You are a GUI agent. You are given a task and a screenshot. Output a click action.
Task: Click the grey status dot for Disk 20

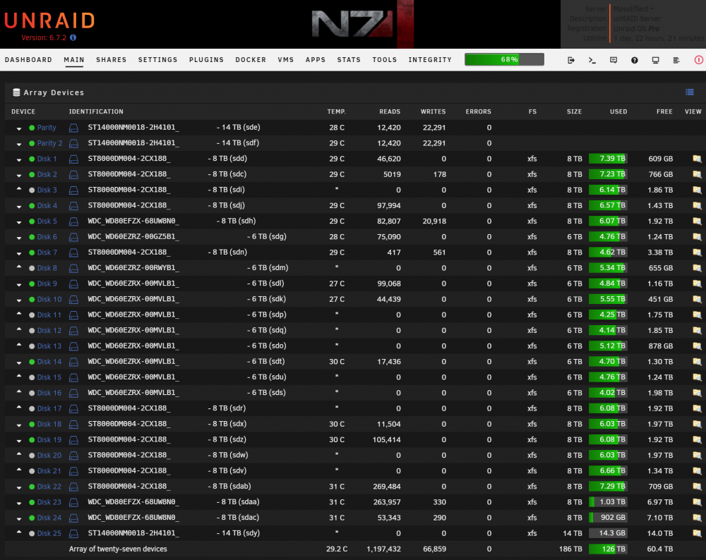pos(32,456)
